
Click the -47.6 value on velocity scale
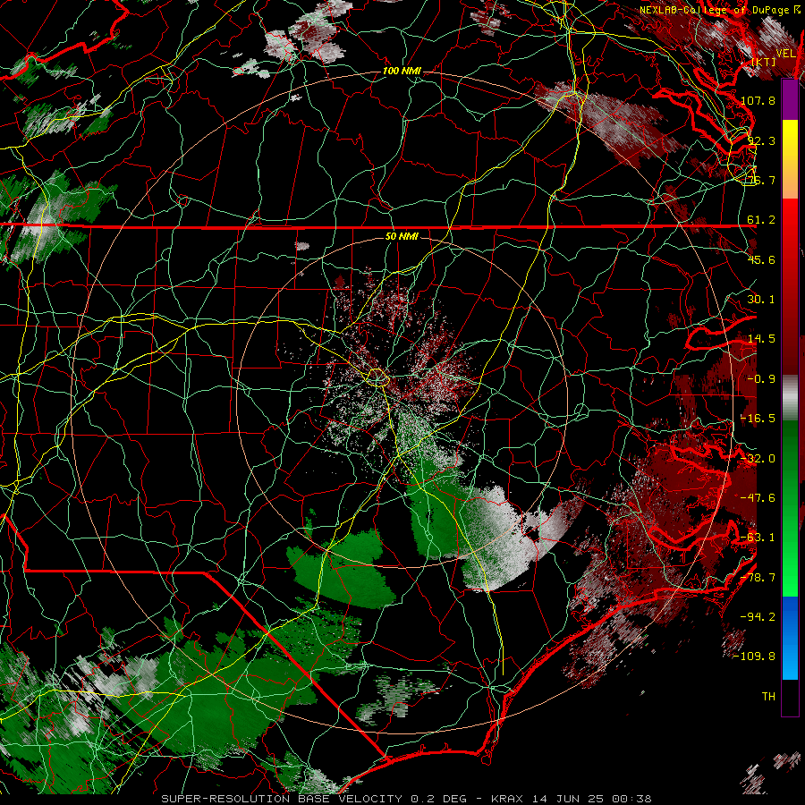pos(758,498)
